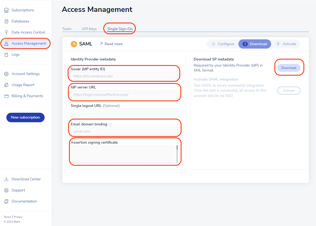The width and height of the screenshot is (316, 226).
Task: Click the certificate textarea scrollbar
Action: pos(177,154)
